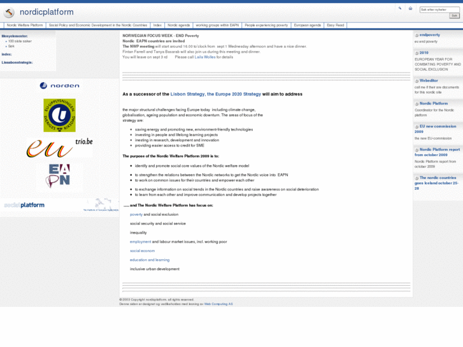Click the icon beside Nordic Platform heading

[x=417, y=104]
